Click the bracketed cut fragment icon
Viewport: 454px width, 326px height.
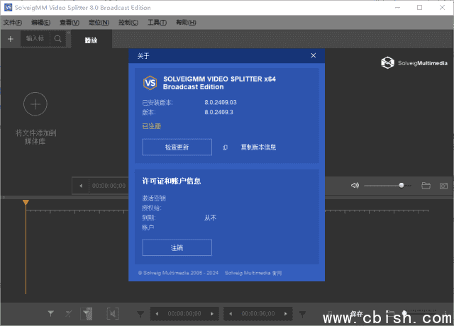113,313
